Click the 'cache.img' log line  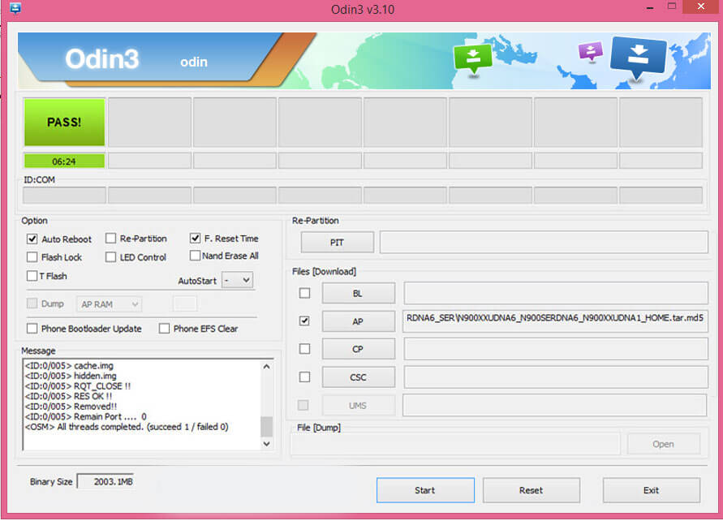(x=69, y=366)
